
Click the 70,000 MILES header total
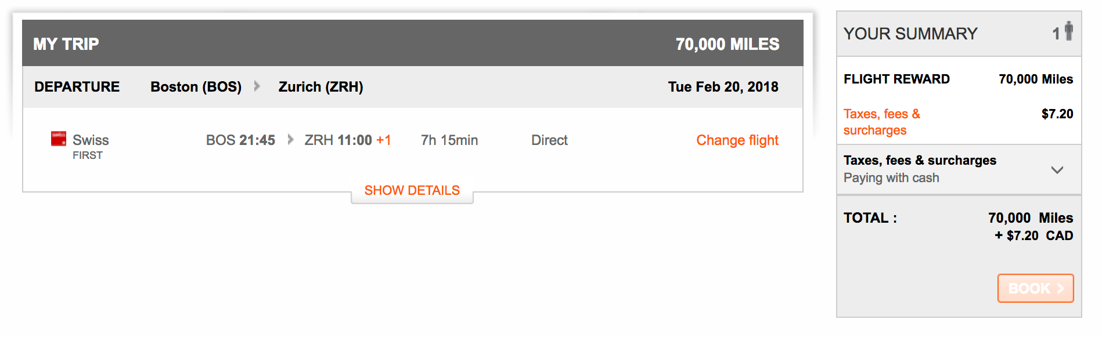click(727, 44)
